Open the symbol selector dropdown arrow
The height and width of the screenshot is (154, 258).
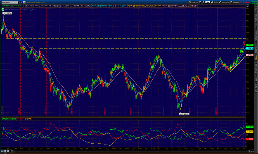[19, 2]
